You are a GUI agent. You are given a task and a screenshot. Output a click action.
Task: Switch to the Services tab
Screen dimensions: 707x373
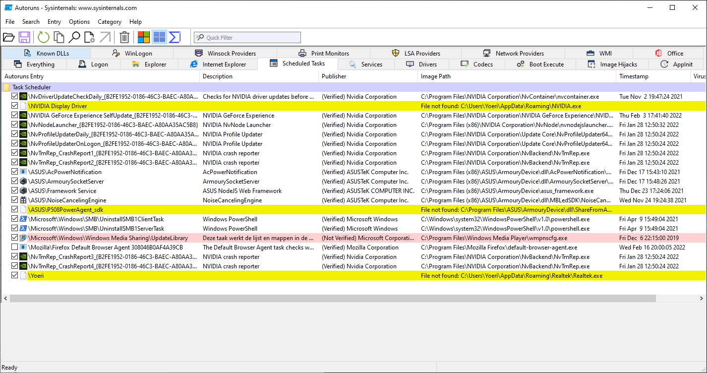coord(365,64)
